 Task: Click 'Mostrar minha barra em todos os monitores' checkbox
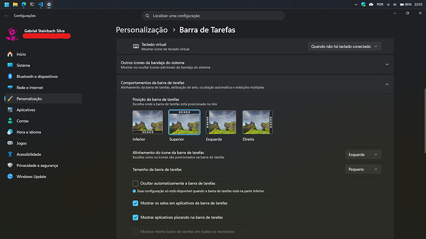[x=135, y=232]
